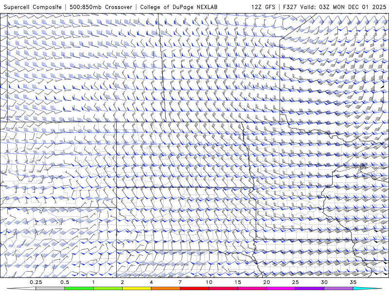This screenshot has height=291, width=389.
Task: Click the 'College of DuPage NEXLAB' label
Action: coord(178,7)
